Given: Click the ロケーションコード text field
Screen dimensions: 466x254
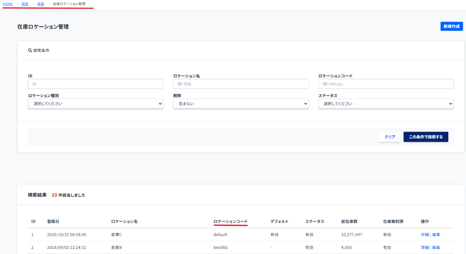Looking at the screenshot, I should [x=386, y=84].
